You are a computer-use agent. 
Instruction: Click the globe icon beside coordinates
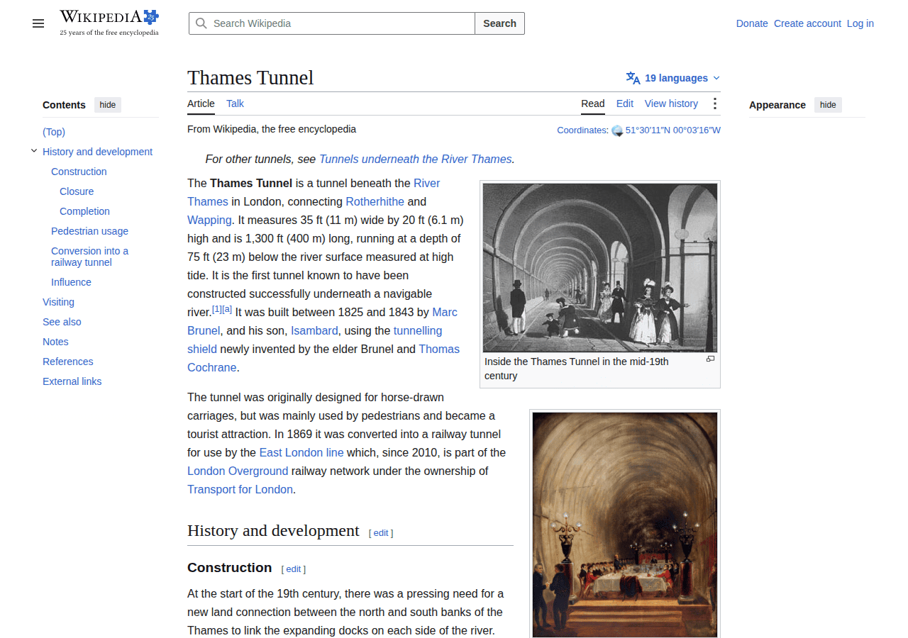[x=617, y=130]
